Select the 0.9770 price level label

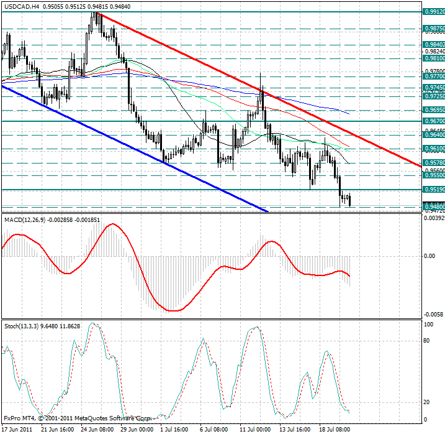(x=434, y=76)
